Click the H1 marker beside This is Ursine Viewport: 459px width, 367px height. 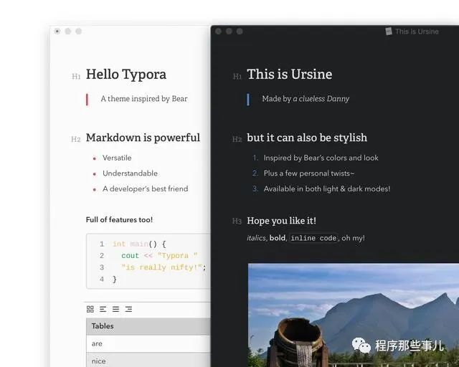tap(237, 77)
